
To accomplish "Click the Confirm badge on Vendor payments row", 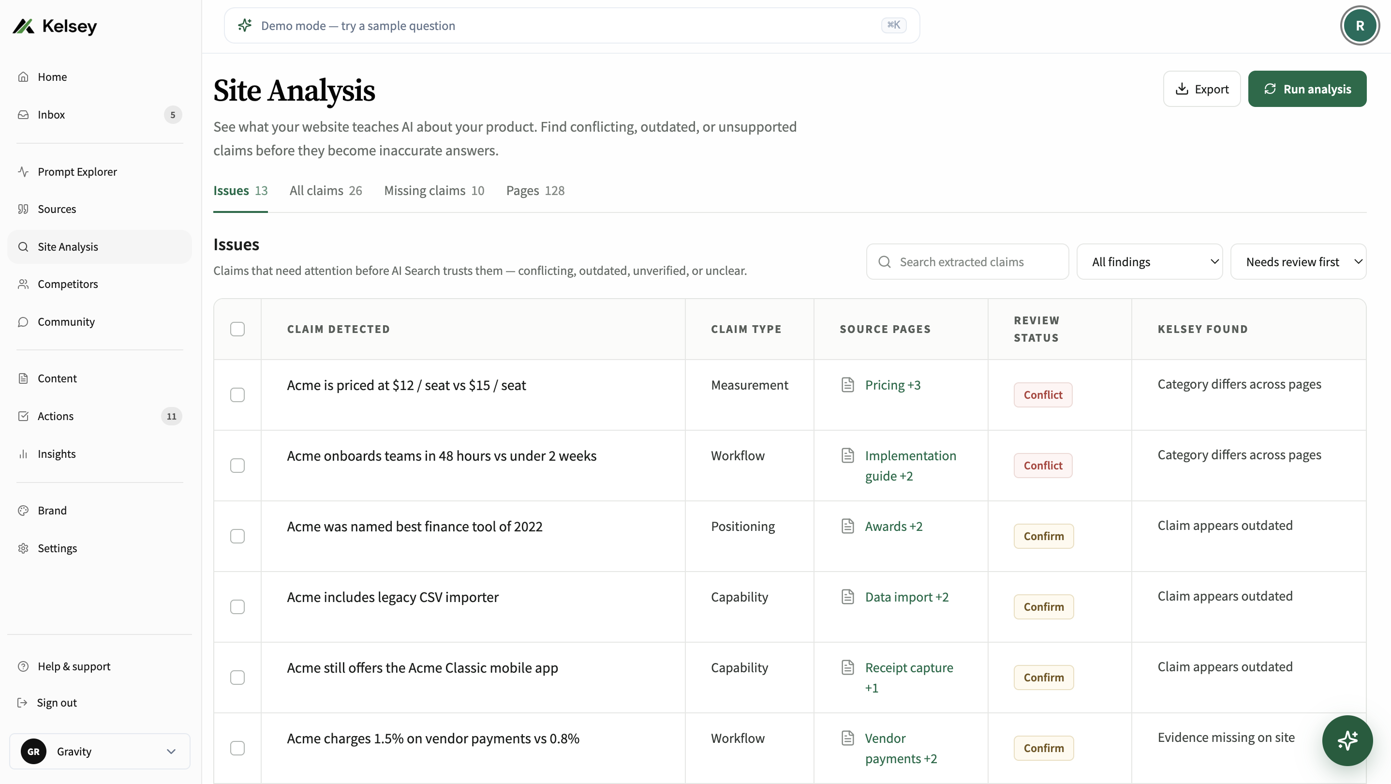I will coord(1043,748).
